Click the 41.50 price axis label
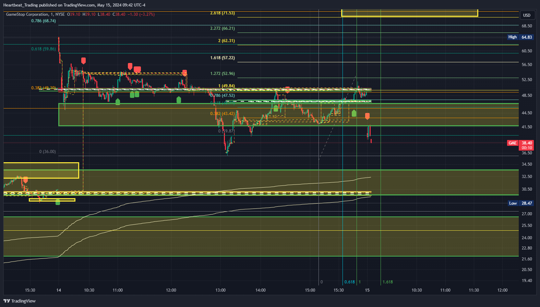This screenshot has height=307, width=540. pos(527,127)
